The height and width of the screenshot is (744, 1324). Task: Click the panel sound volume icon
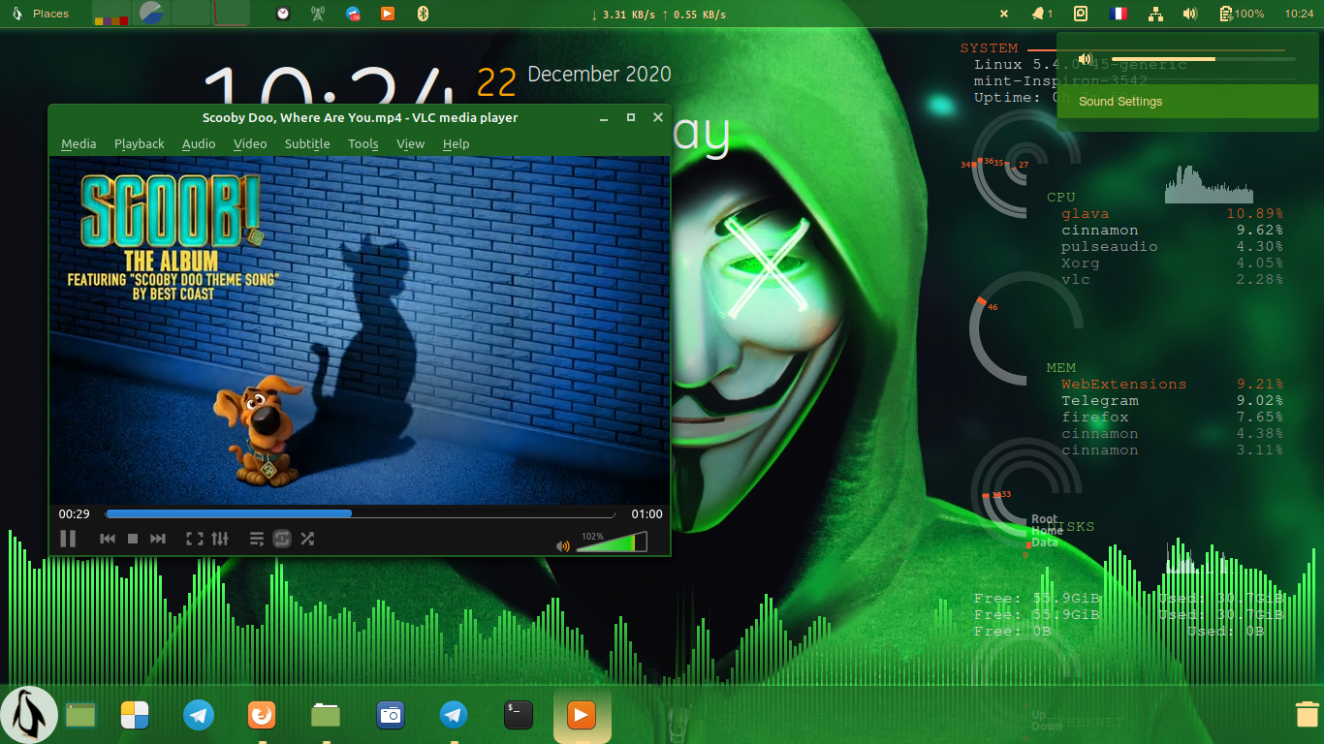pos(1190,14)
